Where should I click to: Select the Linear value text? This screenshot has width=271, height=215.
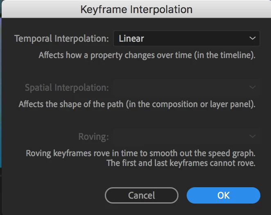click(x=131, y=39)
